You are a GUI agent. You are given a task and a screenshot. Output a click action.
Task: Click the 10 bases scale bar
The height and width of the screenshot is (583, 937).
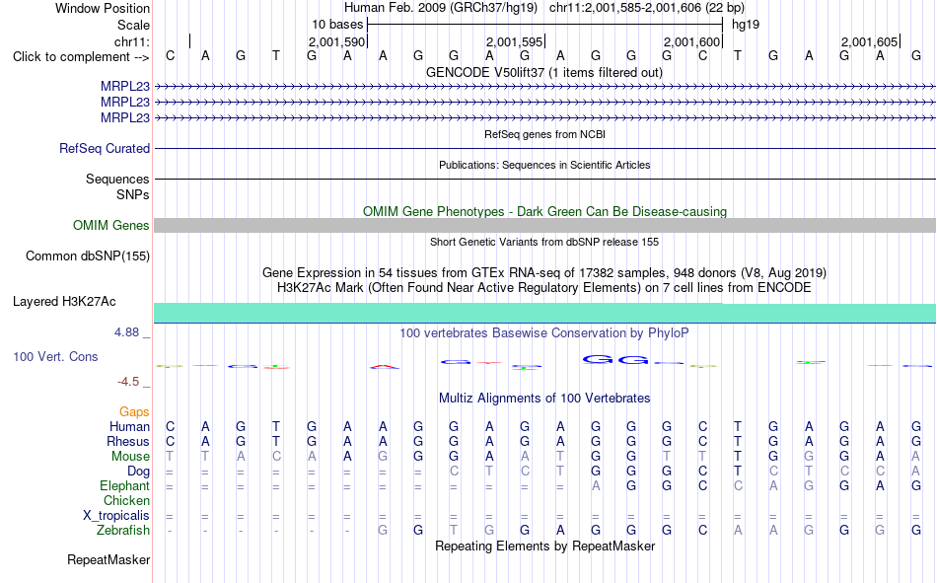(x=545, y=25)
